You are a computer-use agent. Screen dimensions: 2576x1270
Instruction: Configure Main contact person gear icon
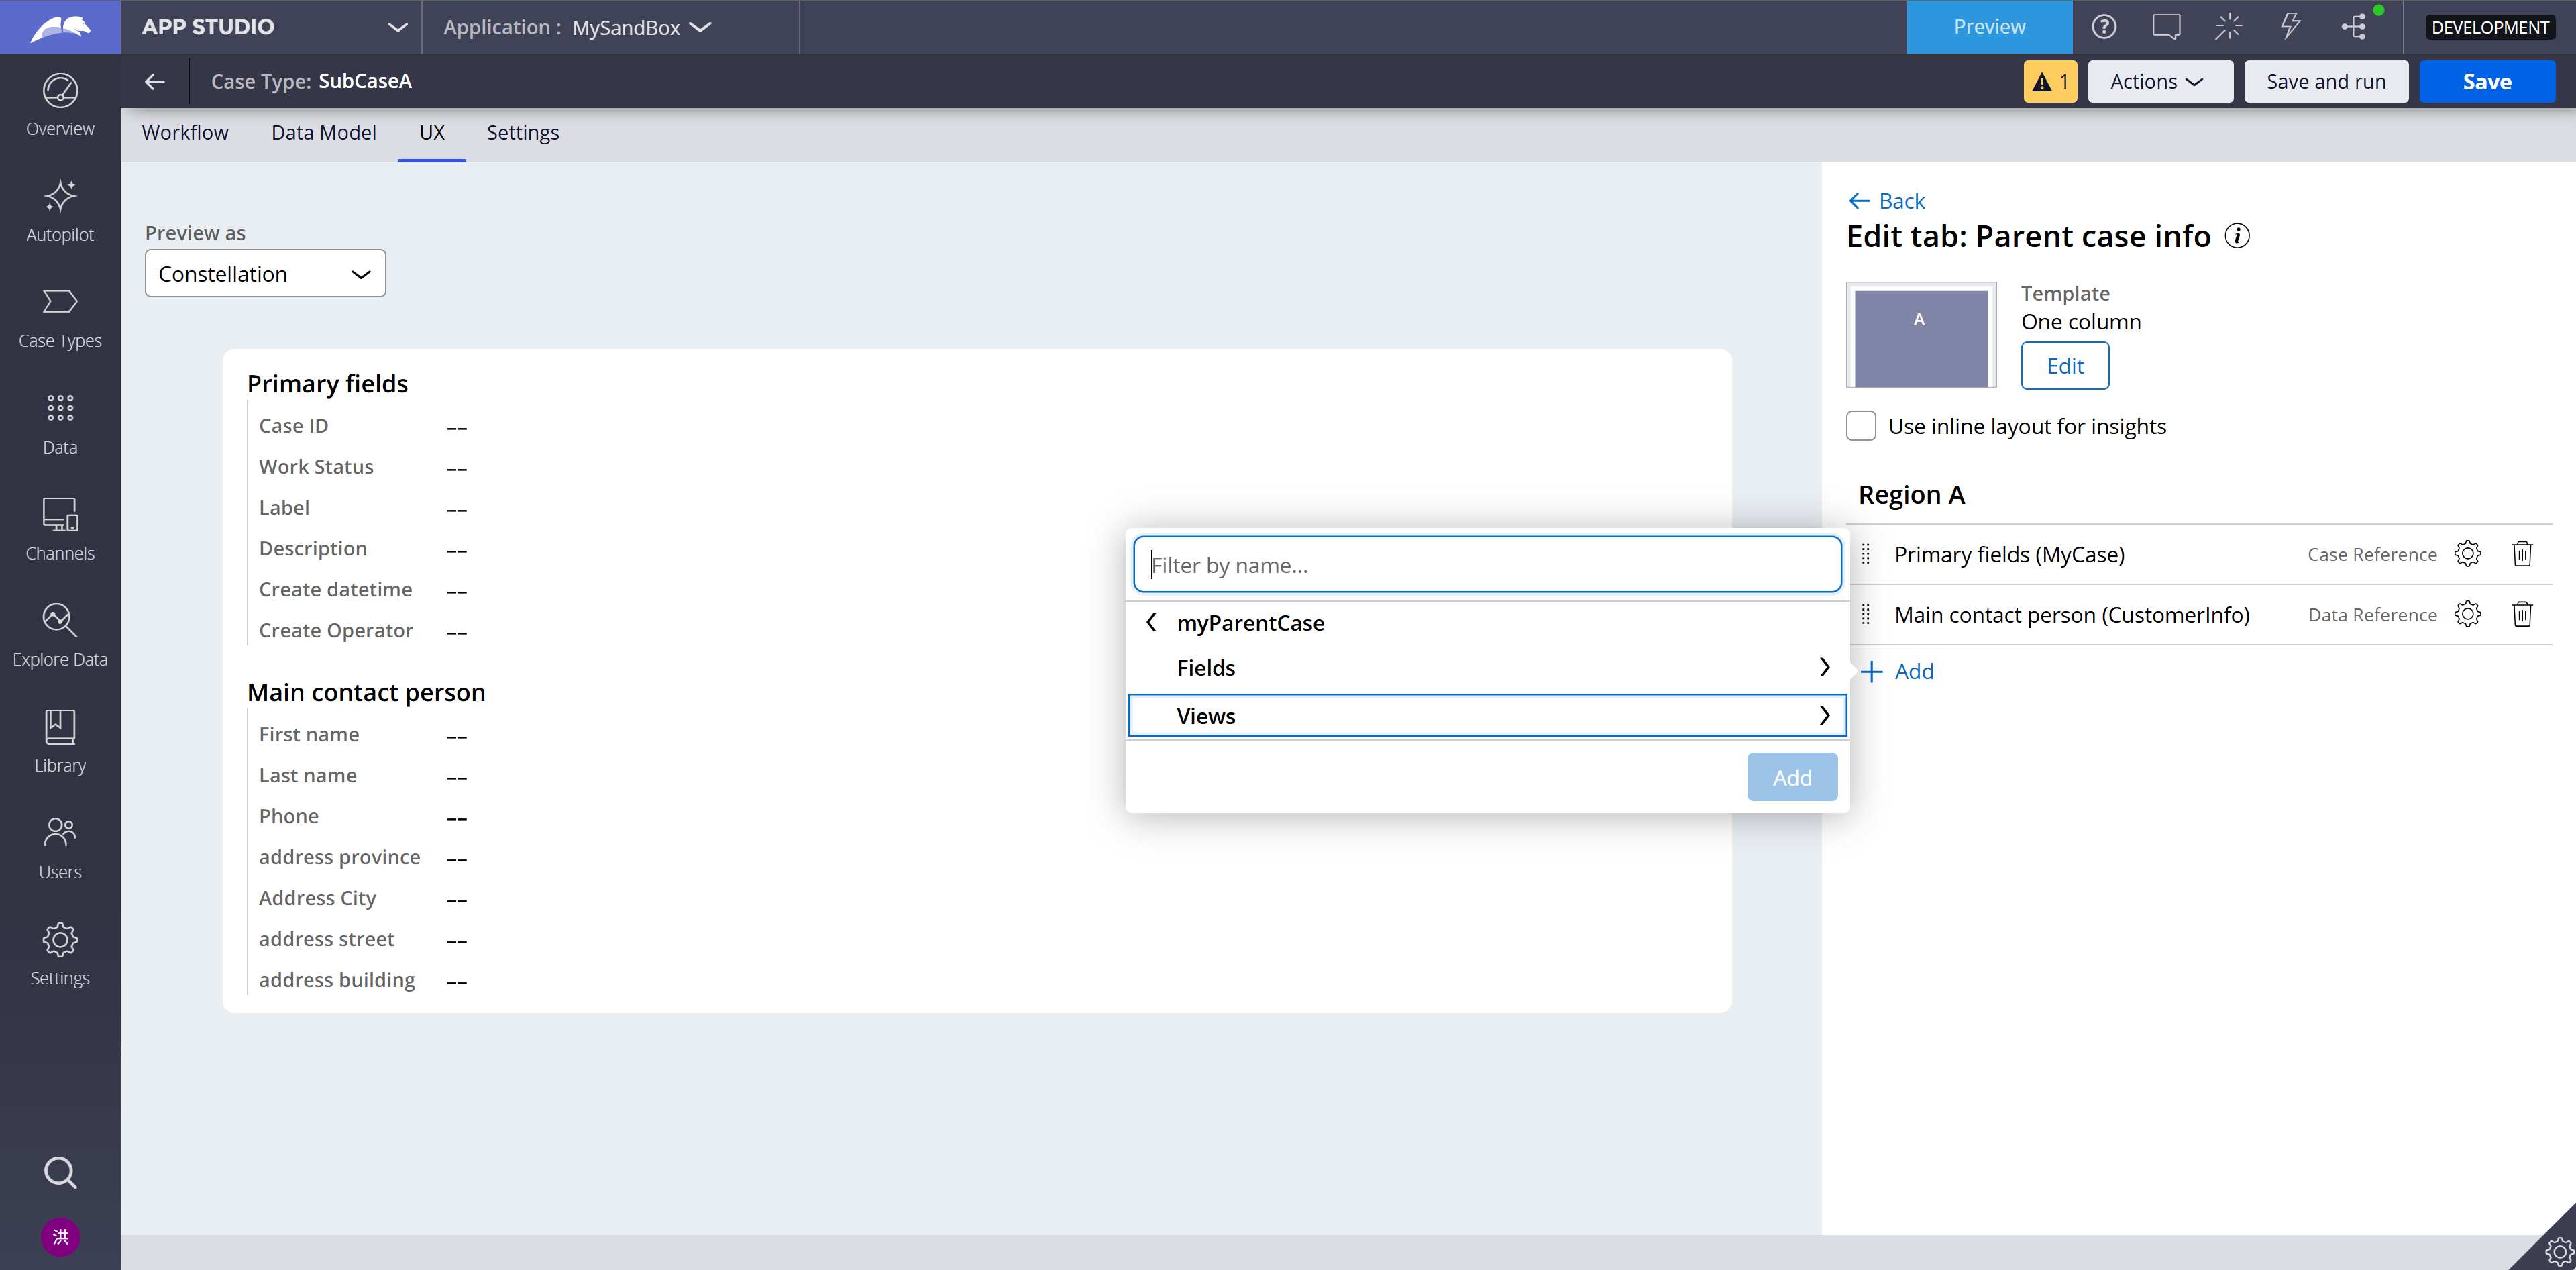coord(2467,614)
